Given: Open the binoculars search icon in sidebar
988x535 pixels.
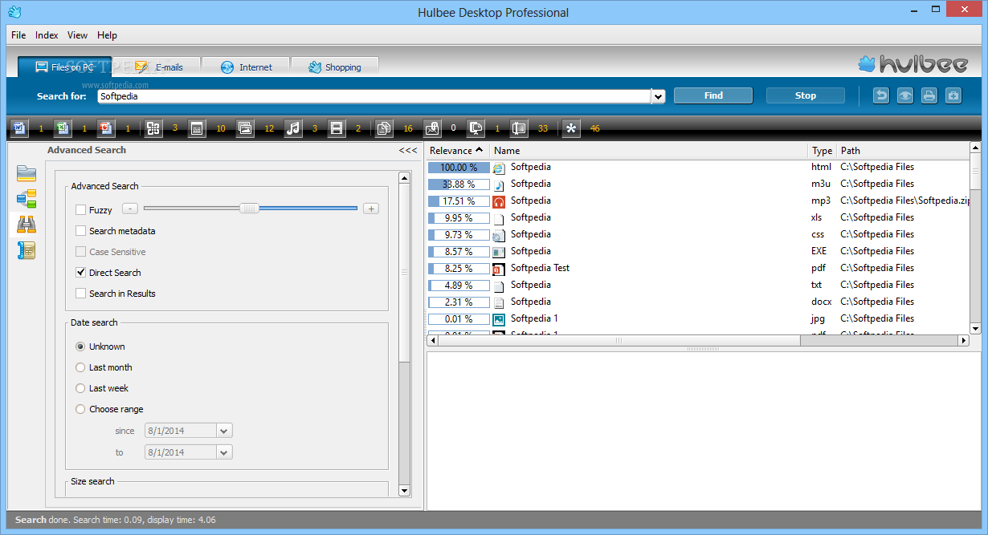Looking at the screenshot, I should (27, 225).
